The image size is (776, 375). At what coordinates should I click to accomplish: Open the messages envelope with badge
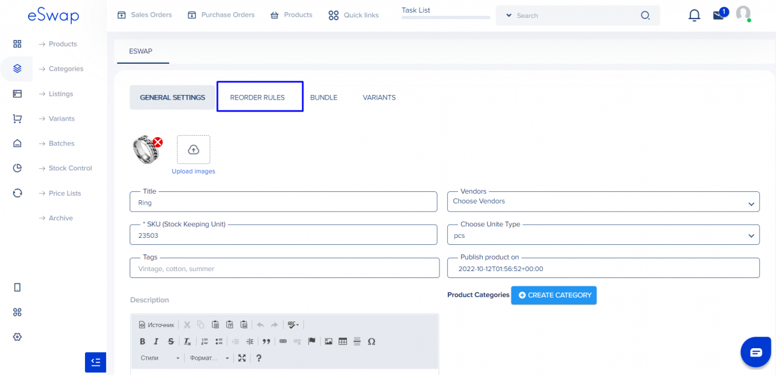(719, 15)
